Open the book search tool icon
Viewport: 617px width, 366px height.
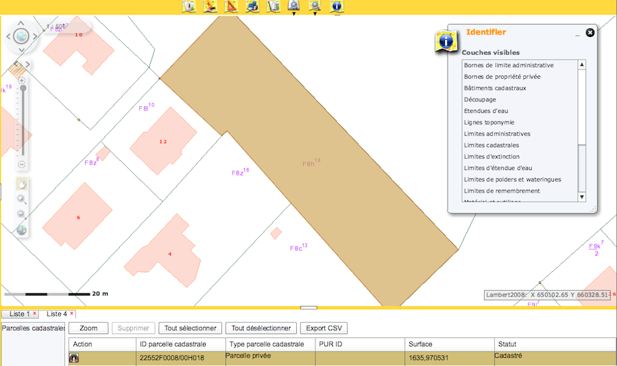[x=294, y=5]
